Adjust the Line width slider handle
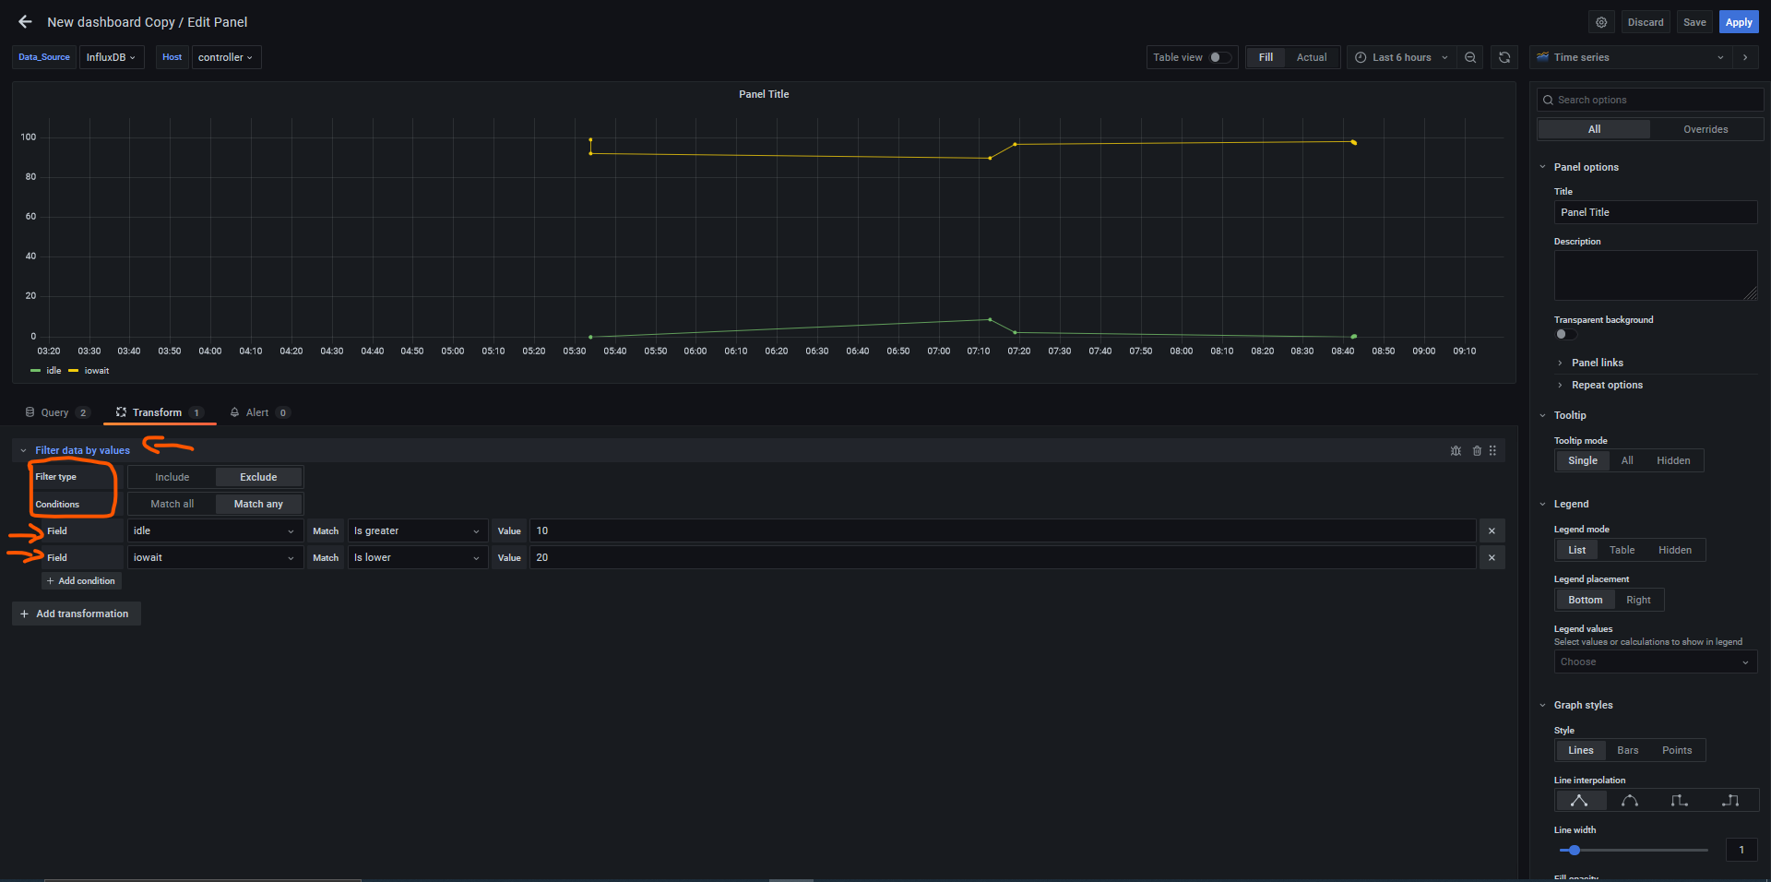The height and width of the screenshot is (882, 1771). [1575, 850]
